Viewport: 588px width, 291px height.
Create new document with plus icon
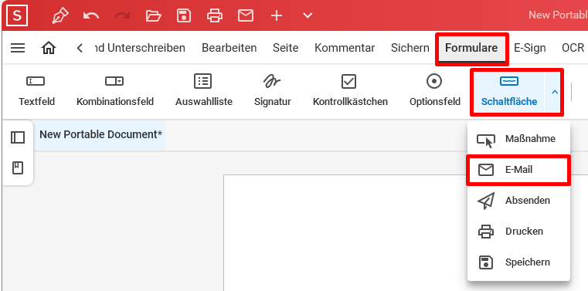pos(277,15)
